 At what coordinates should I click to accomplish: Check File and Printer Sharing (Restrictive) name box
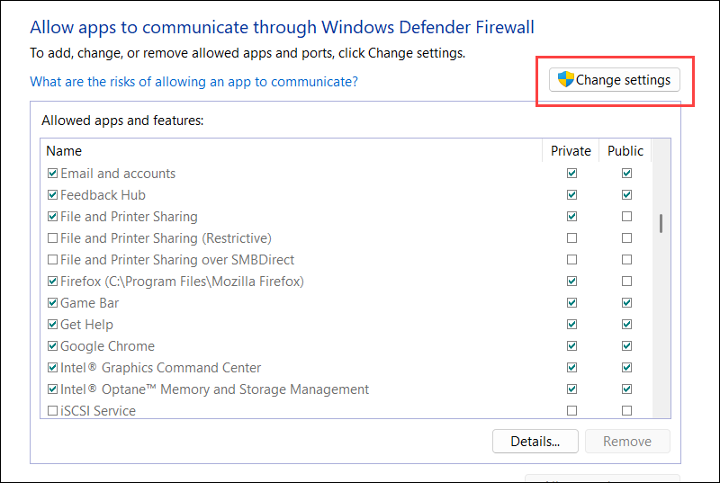point(53,238)
